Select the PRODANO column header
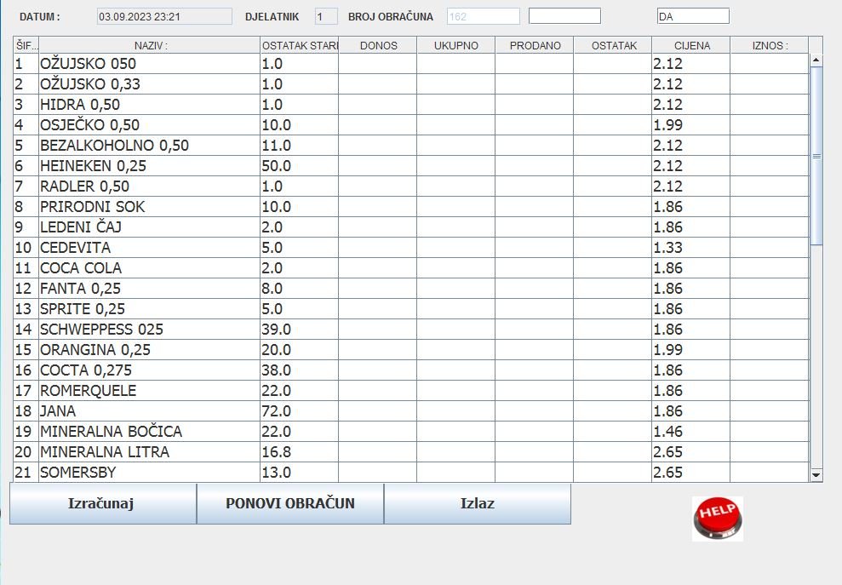 click(x=535, y=45)
